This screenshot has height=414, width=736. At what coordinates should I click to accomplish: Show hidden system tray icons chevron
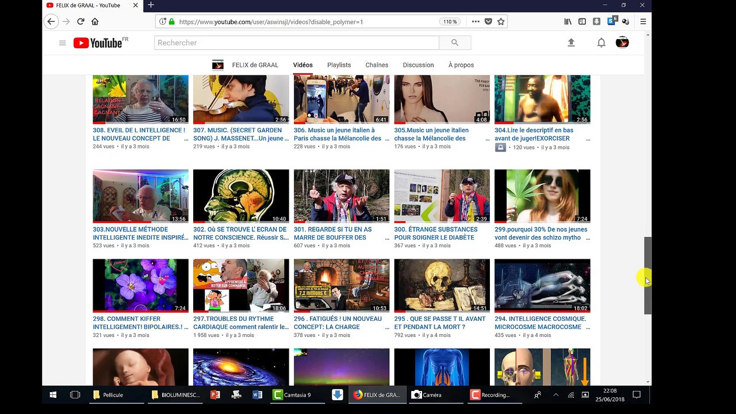pos(555,395)
